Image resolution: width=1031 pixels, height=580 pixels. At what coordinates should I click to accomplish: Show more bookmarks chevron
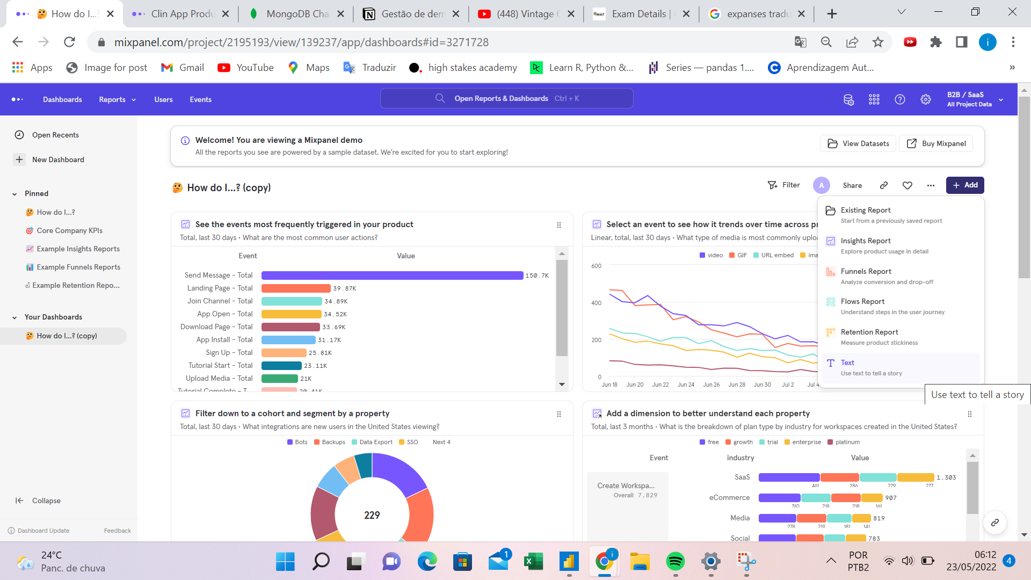(1012, 67)
